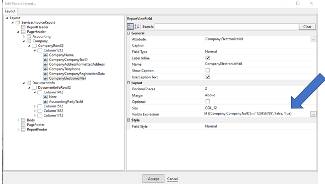This screenshot has width=325, height=184.
Task: Click the Column1512 container icon
Action: (40, 106)
